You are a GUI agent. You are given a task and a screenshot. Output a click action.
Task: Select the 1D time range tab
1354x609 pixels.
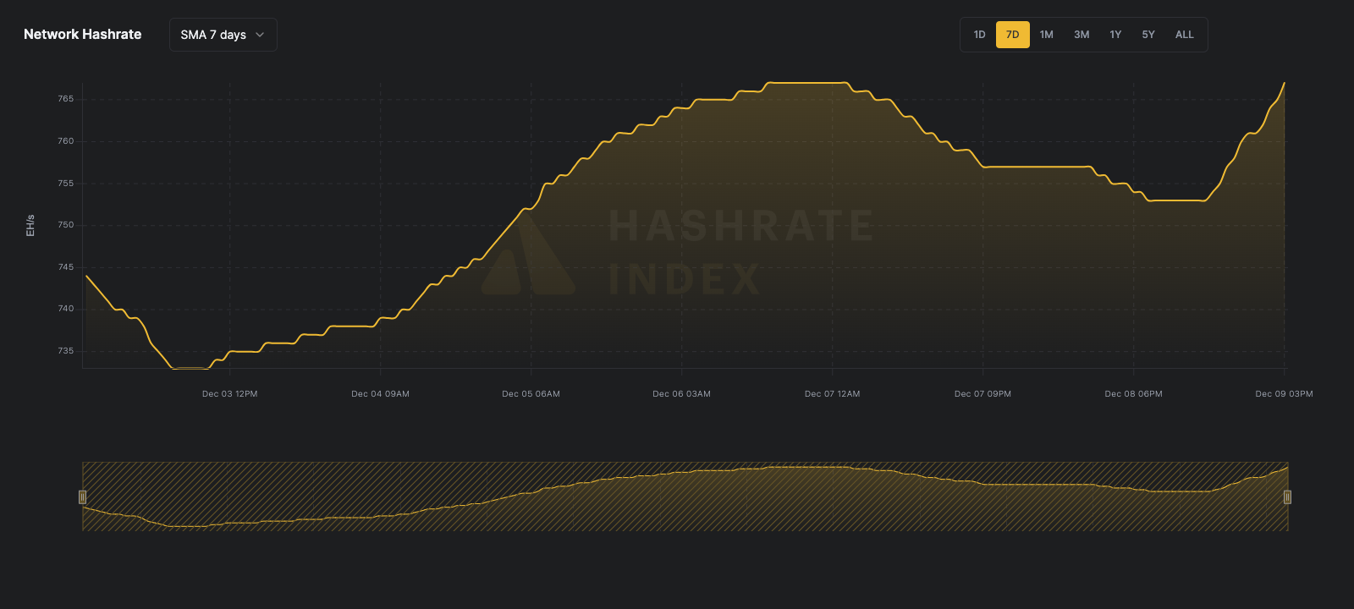pyautogui.click(x=979, y=35)
